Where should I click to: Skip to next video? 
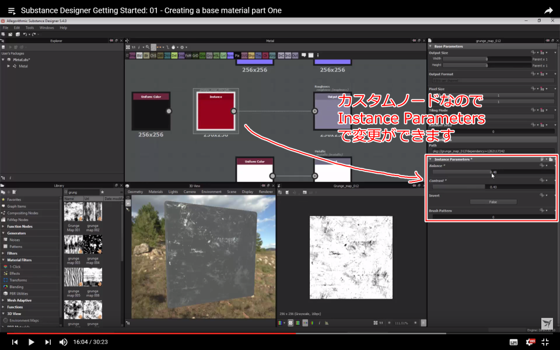coord(48,342)
